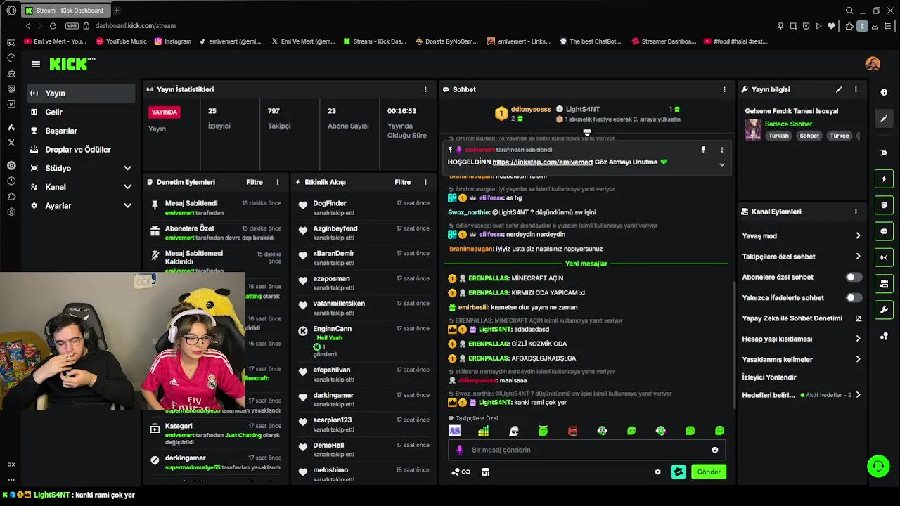Toggle the notes widget in right rail
Viewport: 900px width, 506px height.
884,205
